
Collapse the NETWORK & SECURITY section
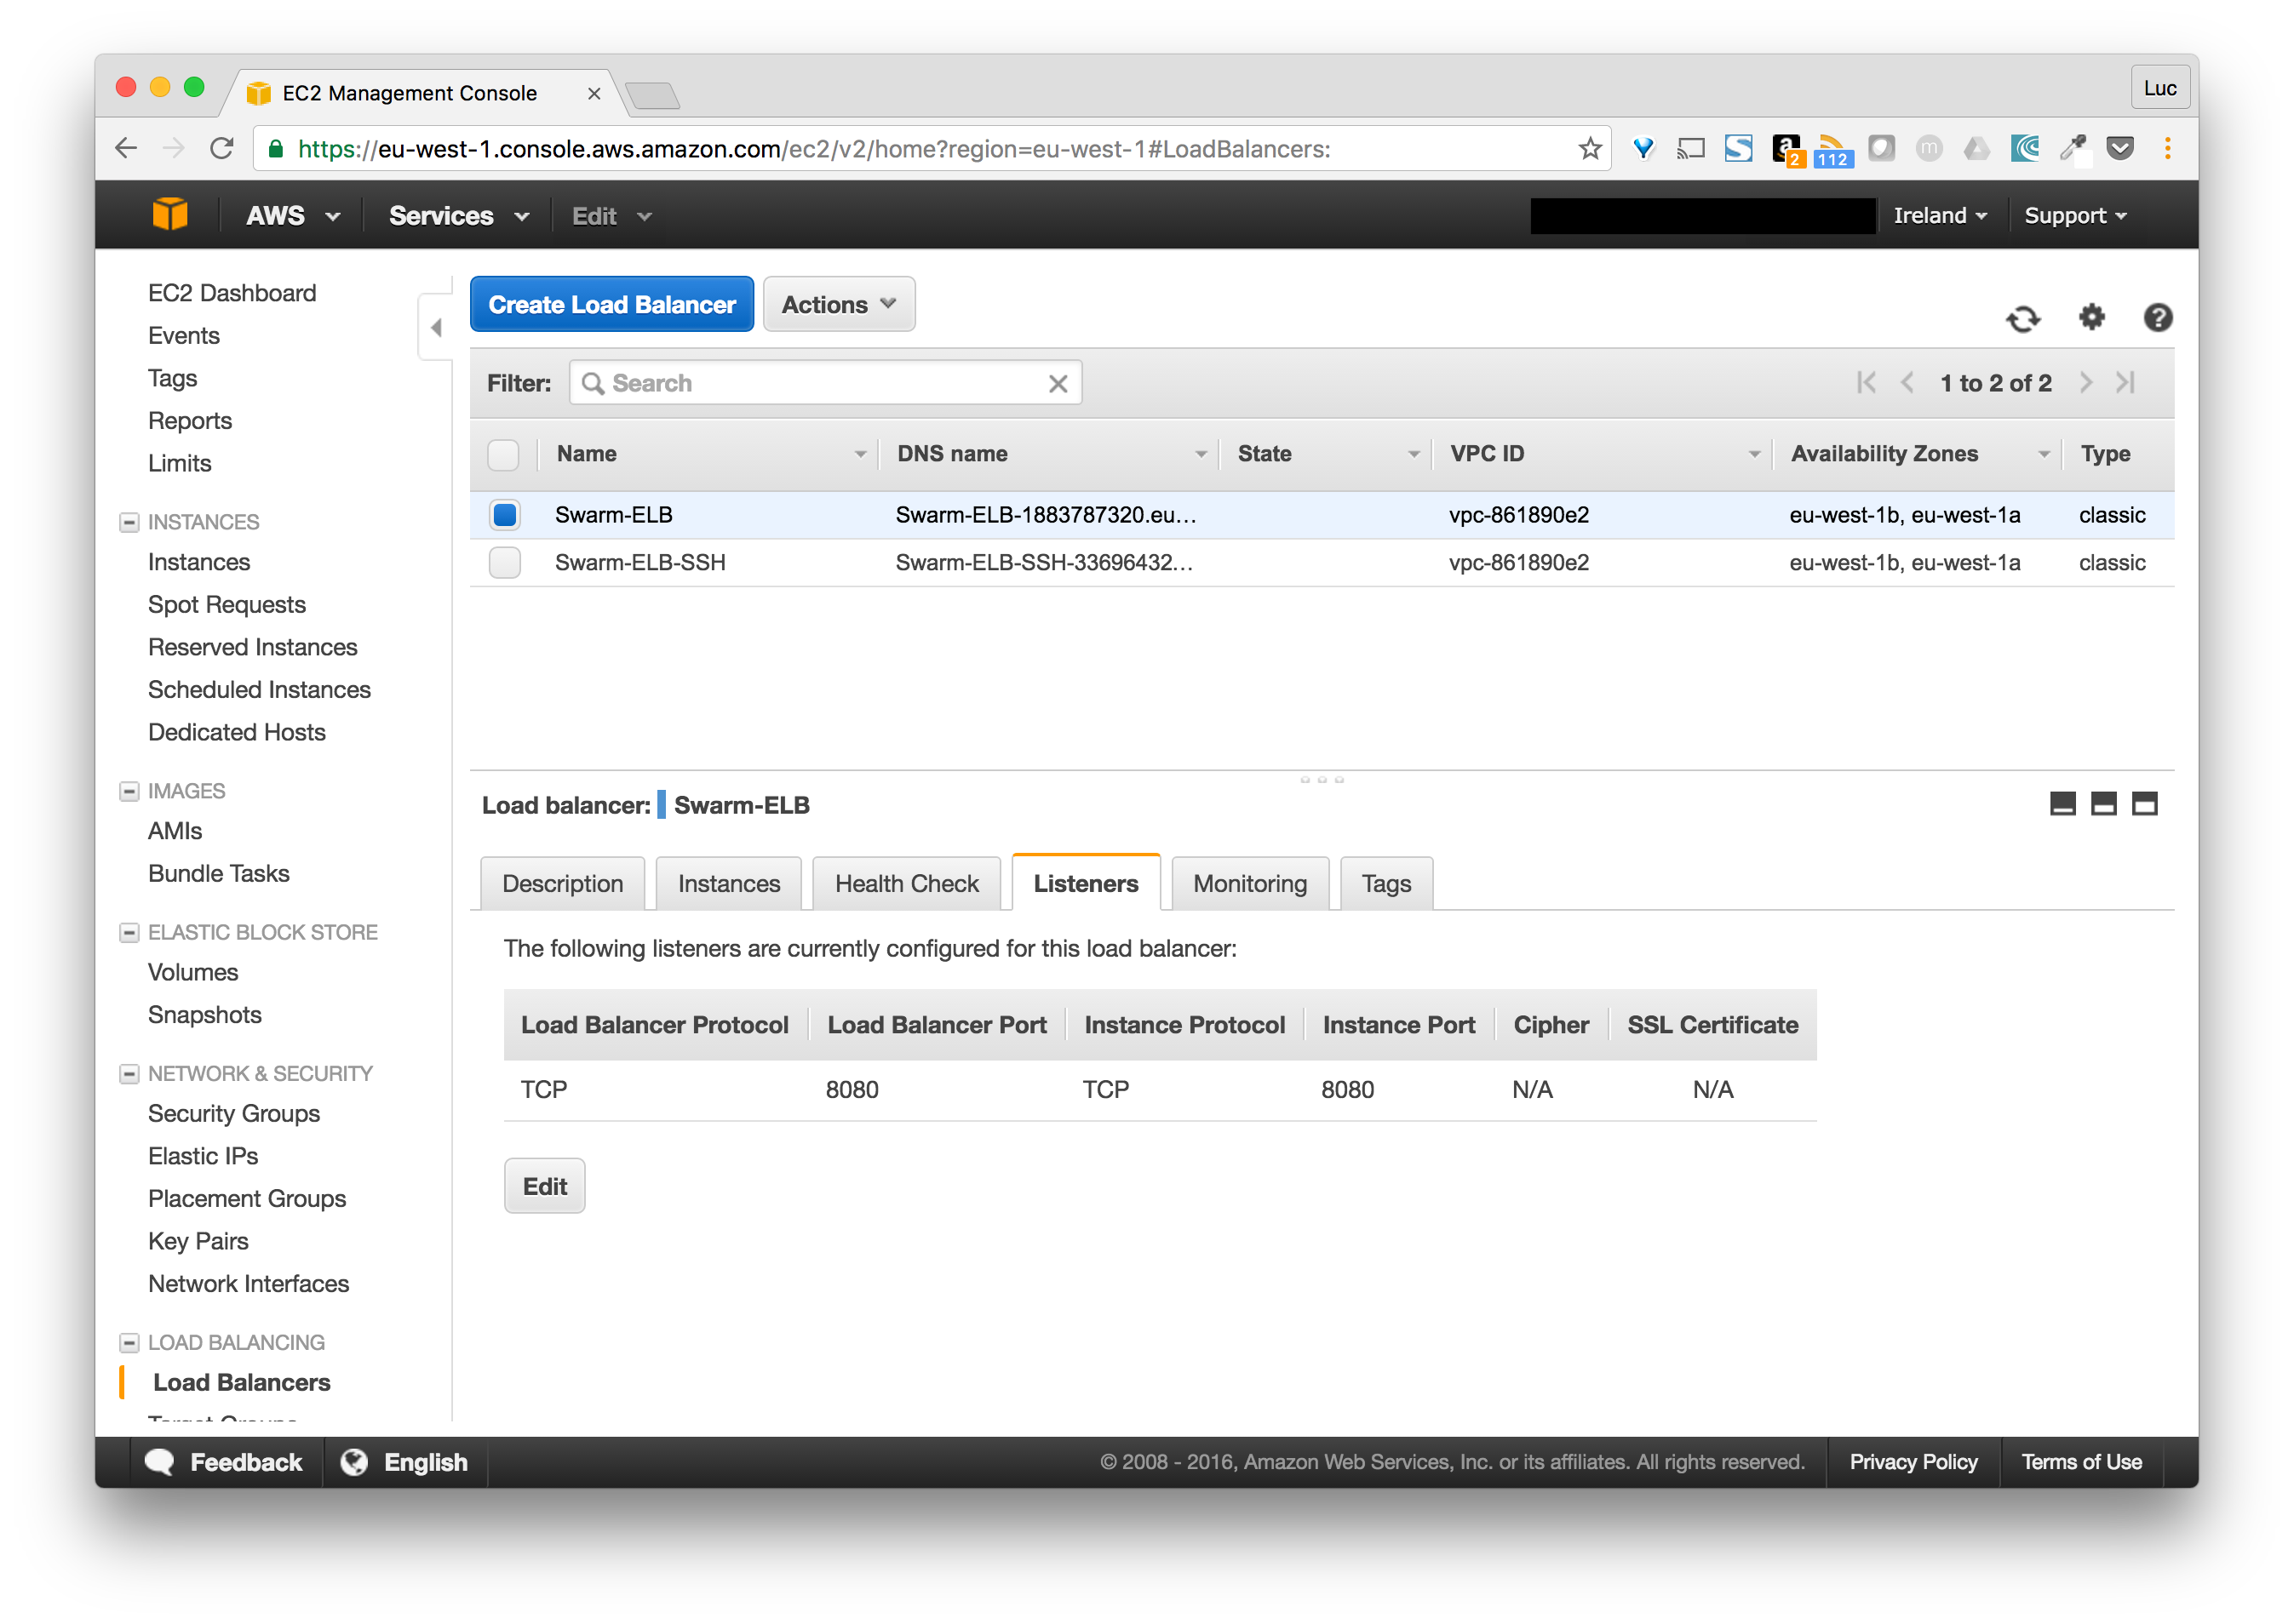[129, 1073]
